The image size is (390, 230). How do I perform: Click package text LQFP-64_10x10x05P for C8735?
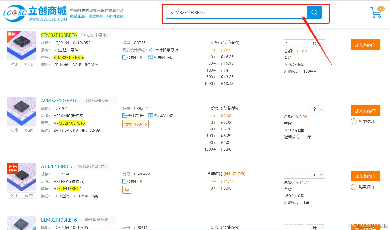coord(72,43)
